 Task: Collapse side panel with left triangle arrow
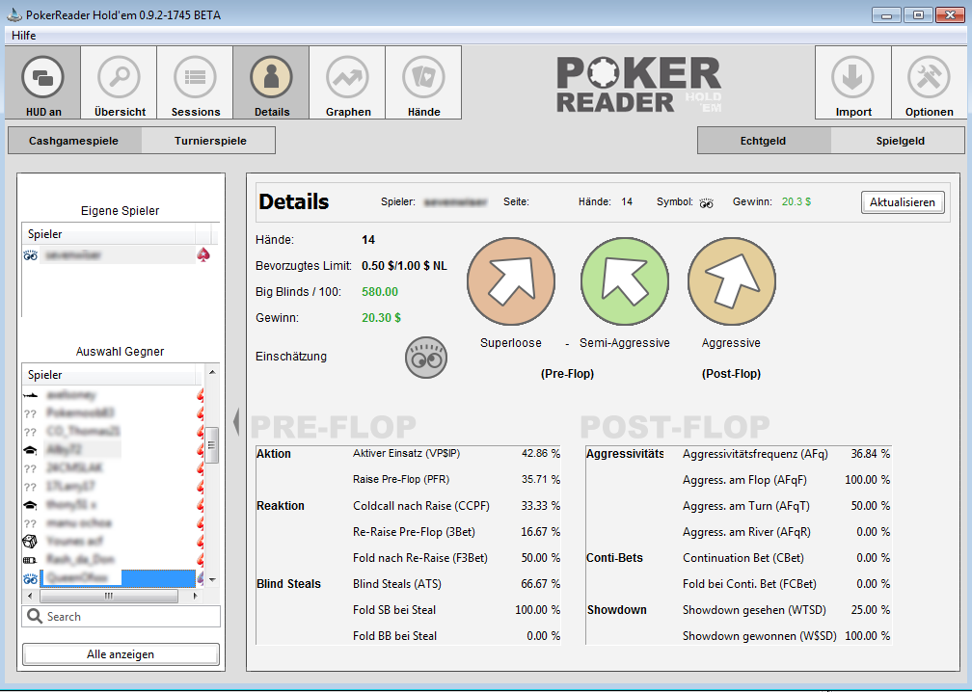click(x=236, y=422)
